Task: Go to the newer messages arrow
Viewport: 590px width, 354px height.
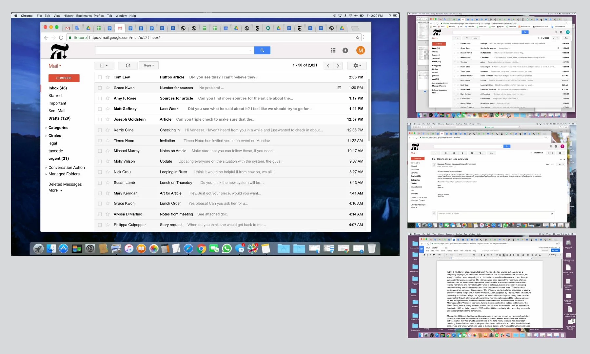Action: point(328,66)
